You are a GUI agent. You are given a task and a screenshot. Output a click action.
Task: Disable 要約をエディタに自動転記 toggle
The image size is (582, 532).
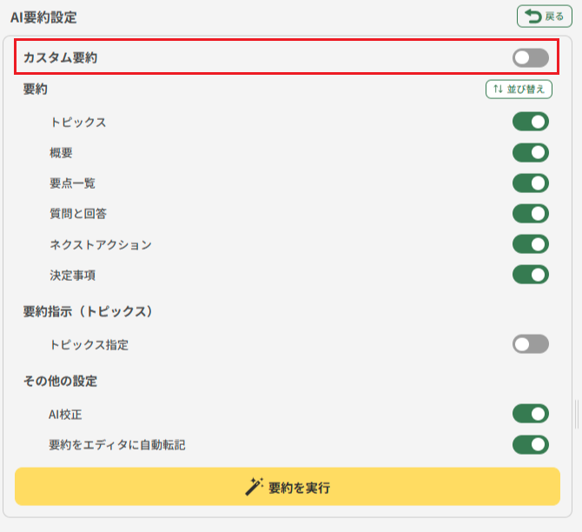click(x=530, y=445)
